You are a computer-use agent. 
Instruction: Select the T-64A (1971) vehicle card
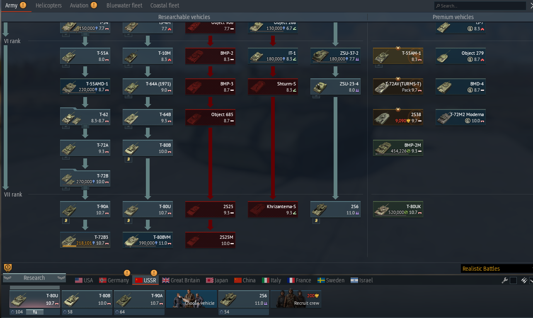(148, 87)
